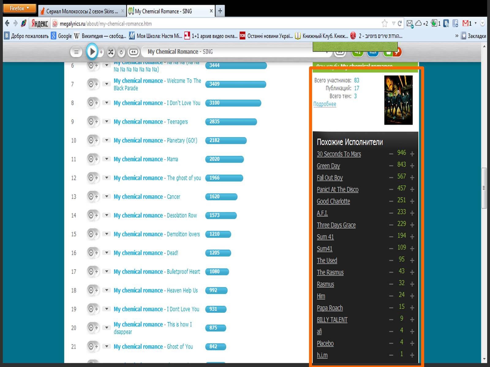Vote plus for Good Charlotte
This screenshot has height=367, width=490.
tap(412, 201)
